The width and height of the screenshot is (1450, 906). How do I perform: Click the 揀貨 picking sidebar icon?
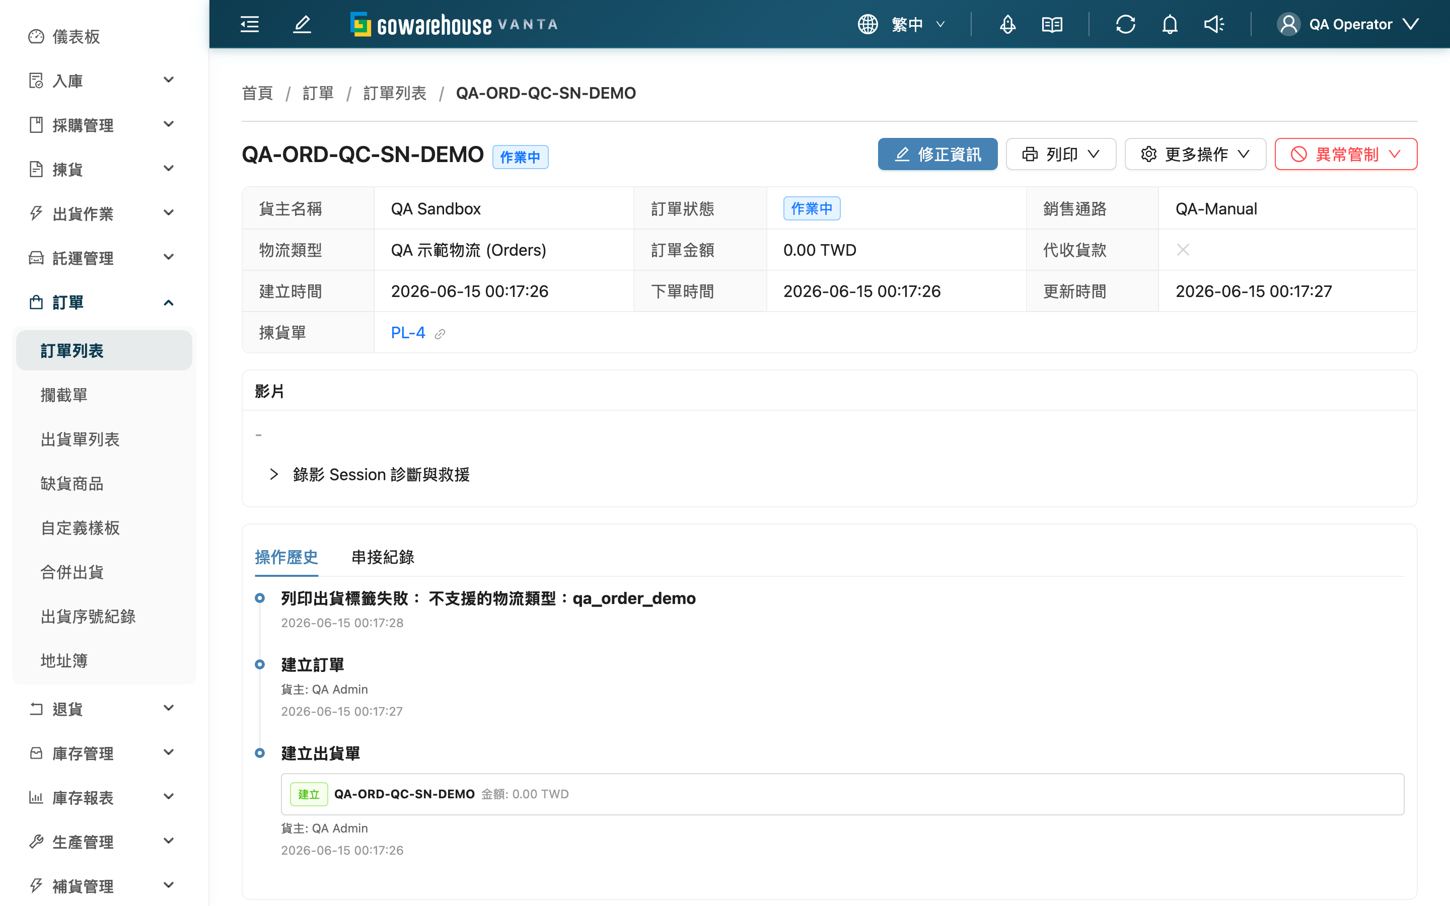[36, 169]
